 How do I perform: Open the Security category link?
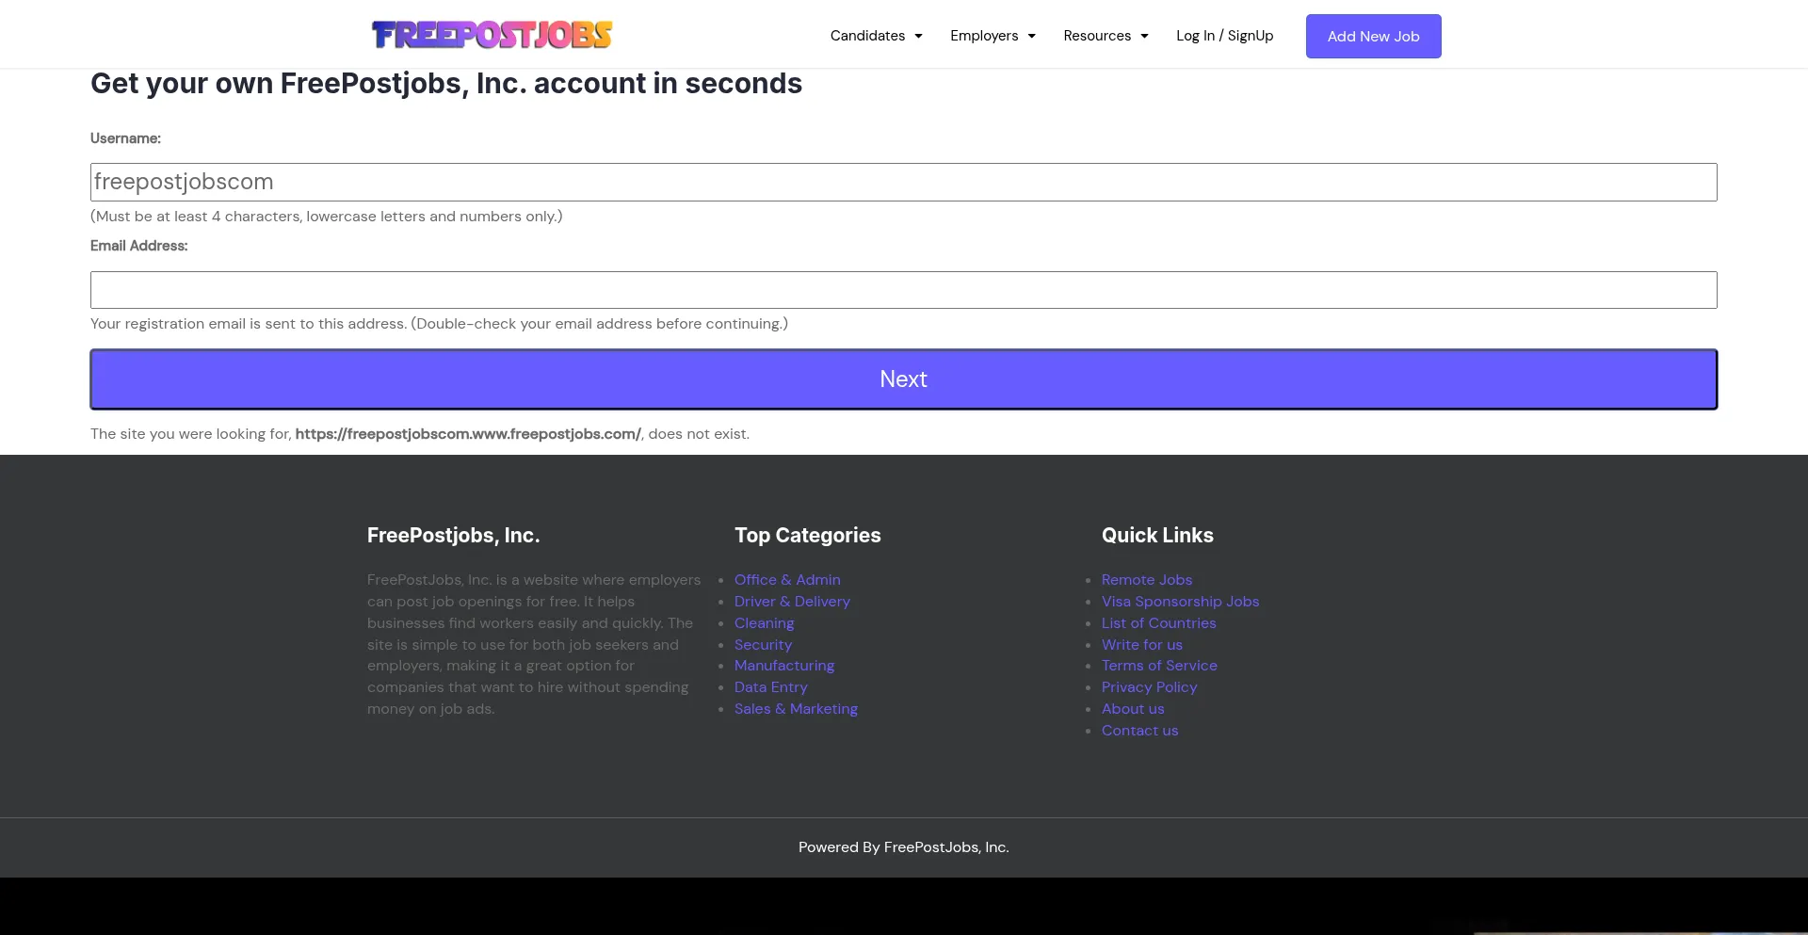(x=763, y=645)
